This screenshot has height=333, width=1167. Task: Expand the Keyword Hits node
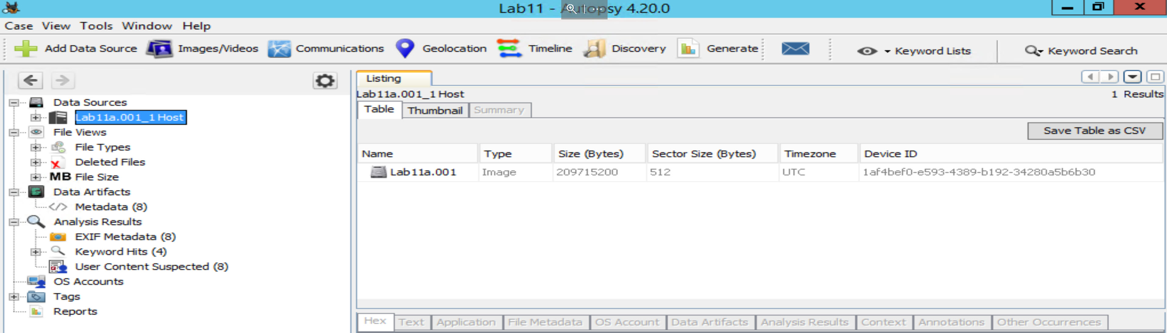36,252
